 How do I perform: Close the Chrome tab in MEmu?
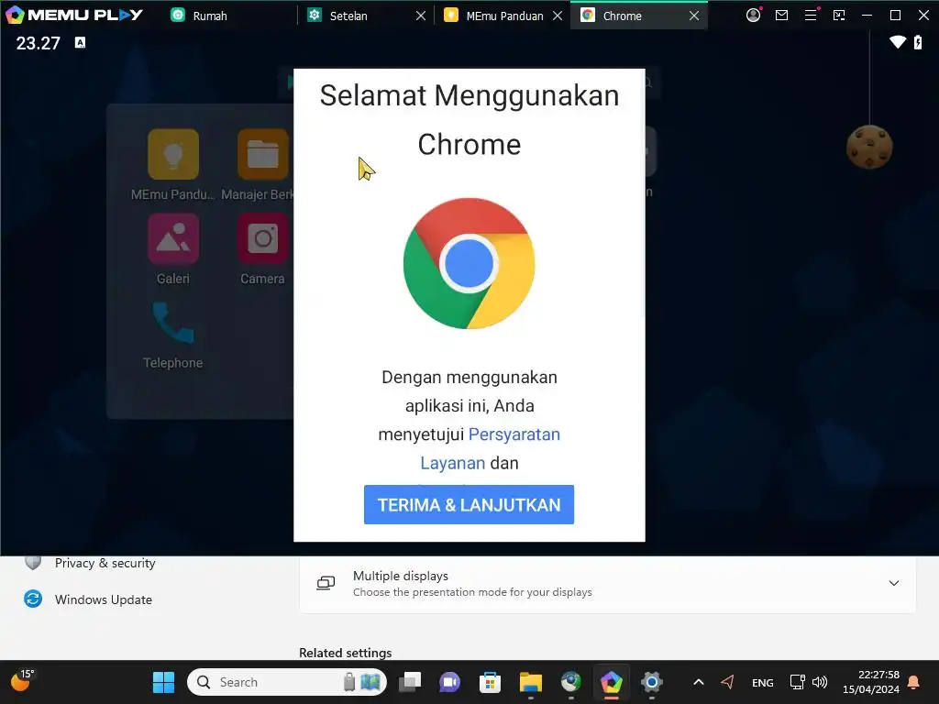(694, 16)
